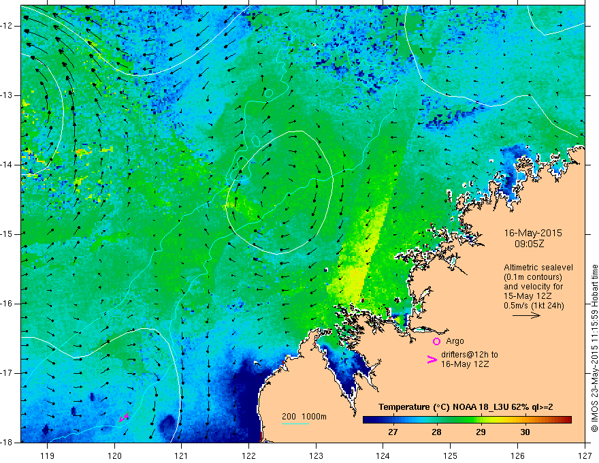
Task: Click the color bar tick label 28
Action: coord(436,432)
